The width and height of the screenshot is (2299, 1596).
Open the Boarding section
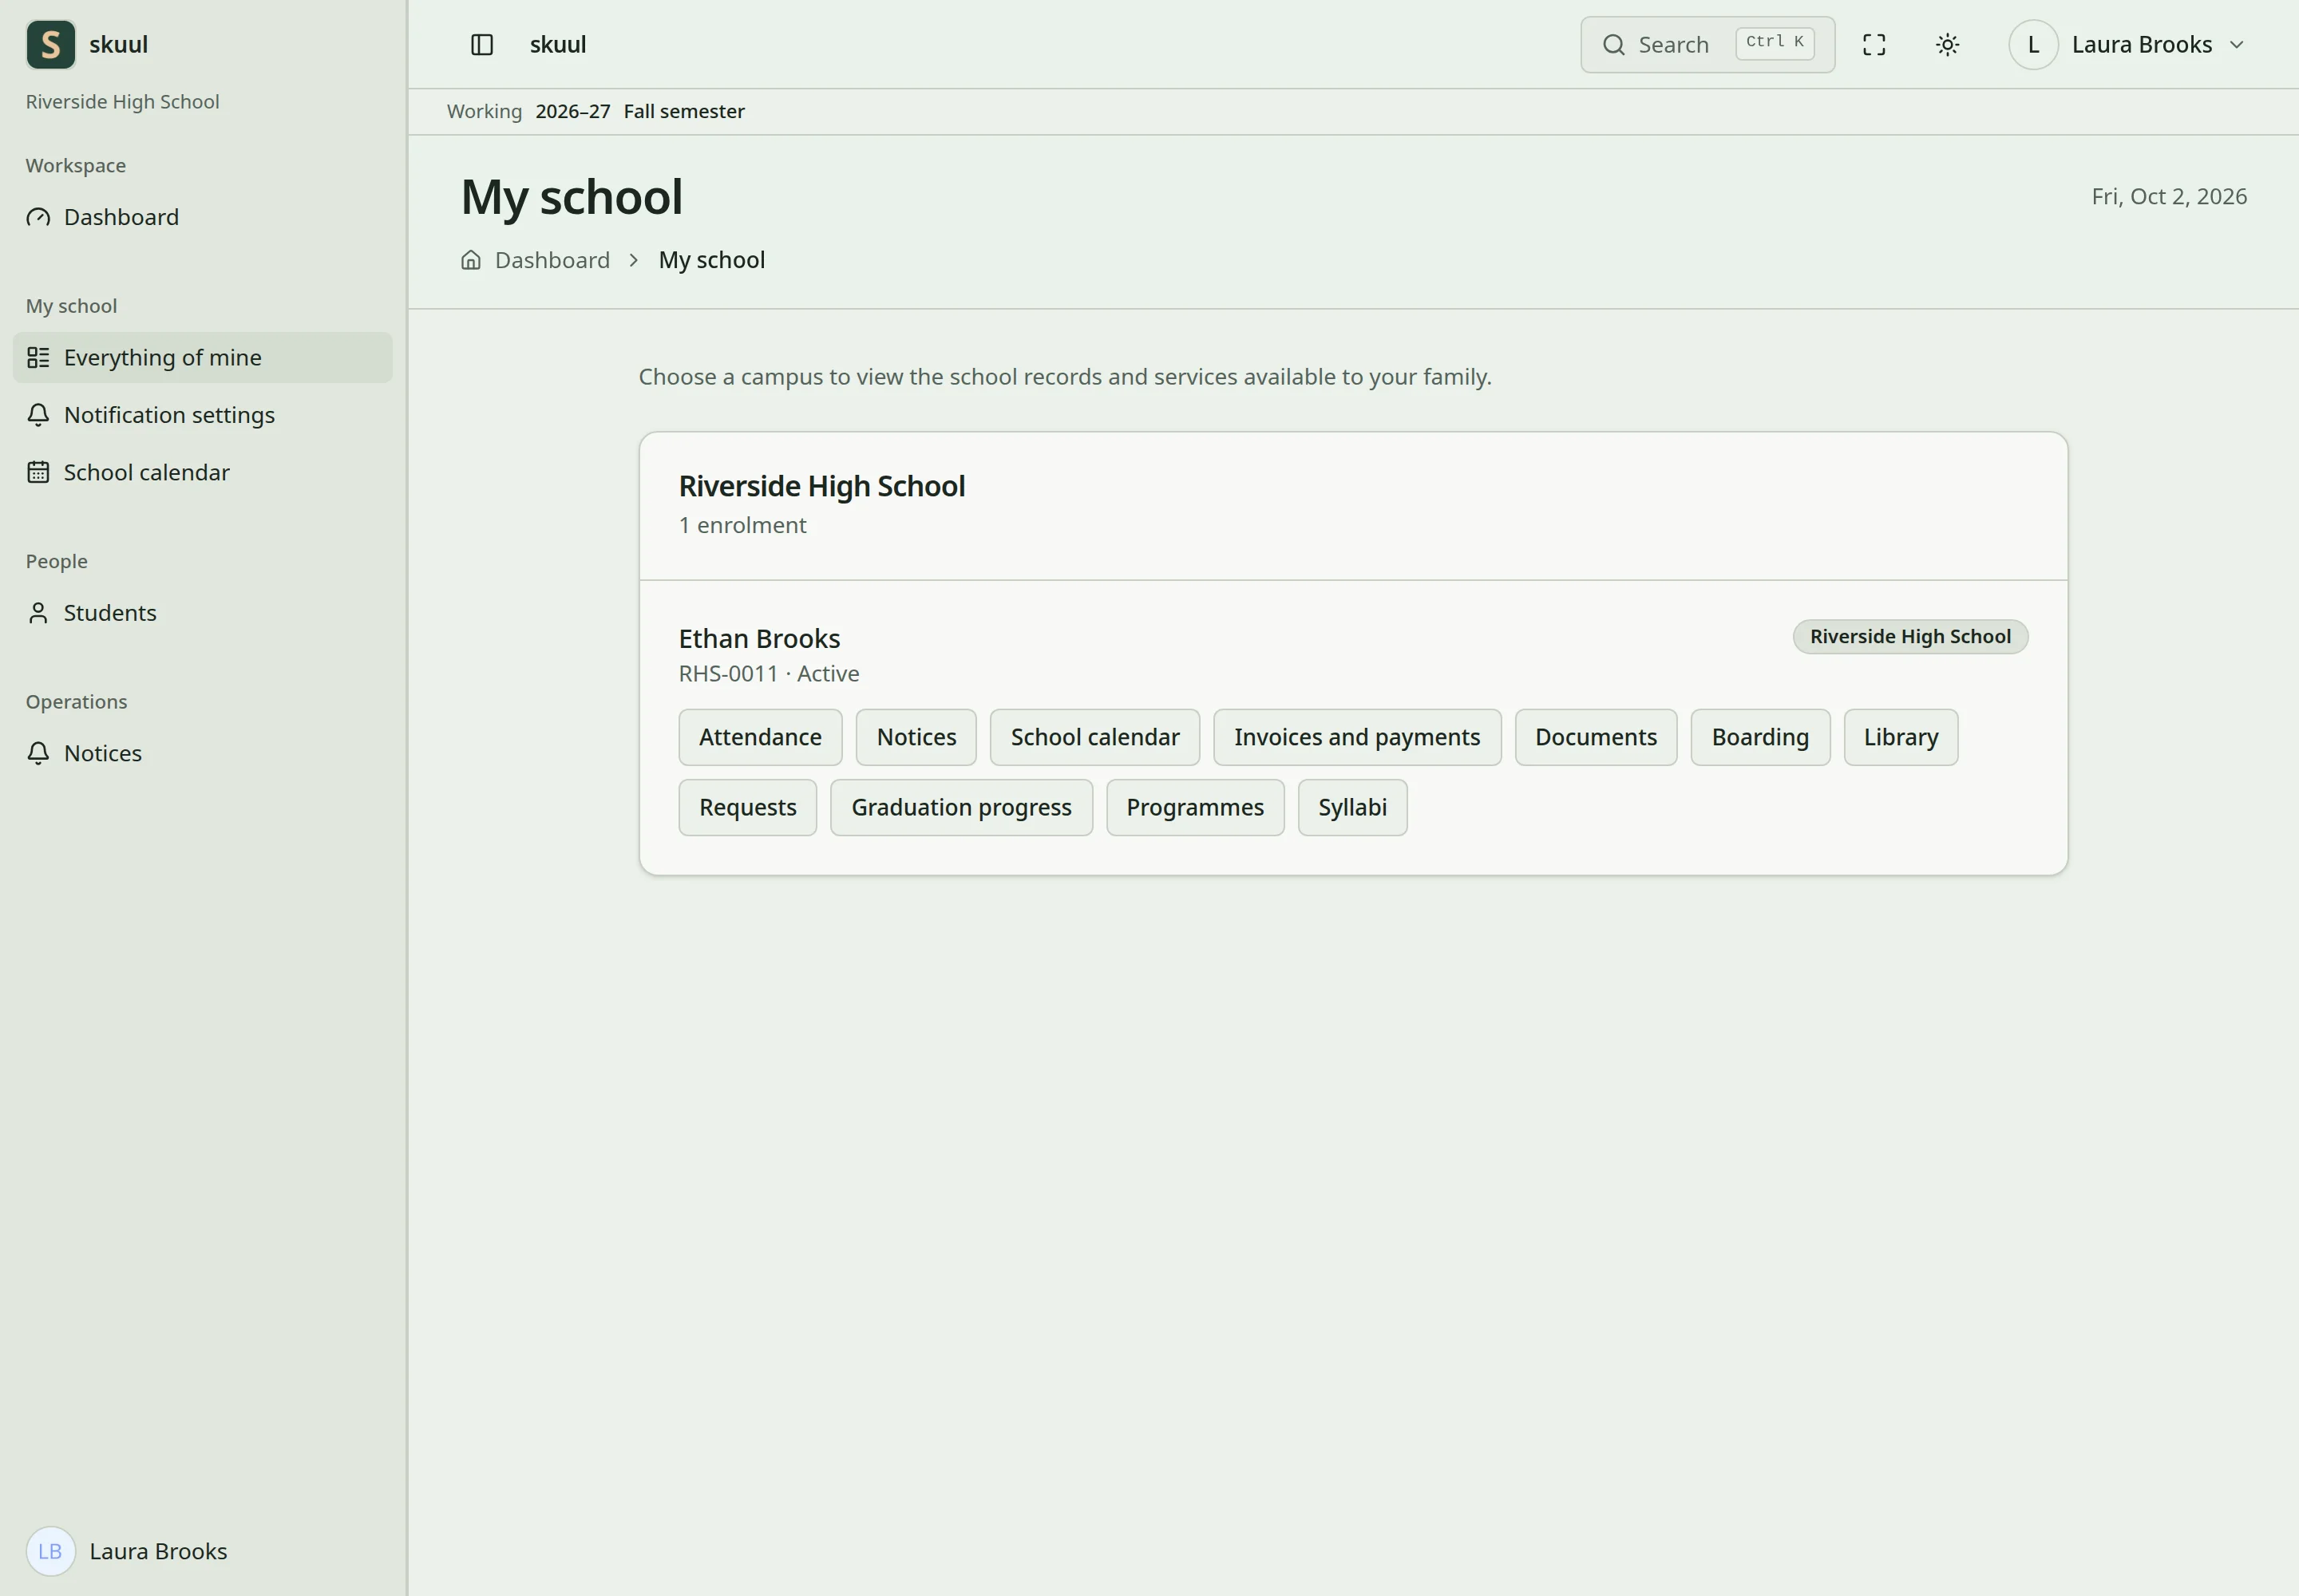[1759, 737]
